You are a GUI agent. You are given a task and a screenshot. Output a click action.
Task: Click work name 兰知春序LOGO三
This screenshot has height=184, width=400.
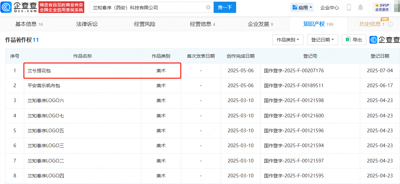click(x=46, y=146)
